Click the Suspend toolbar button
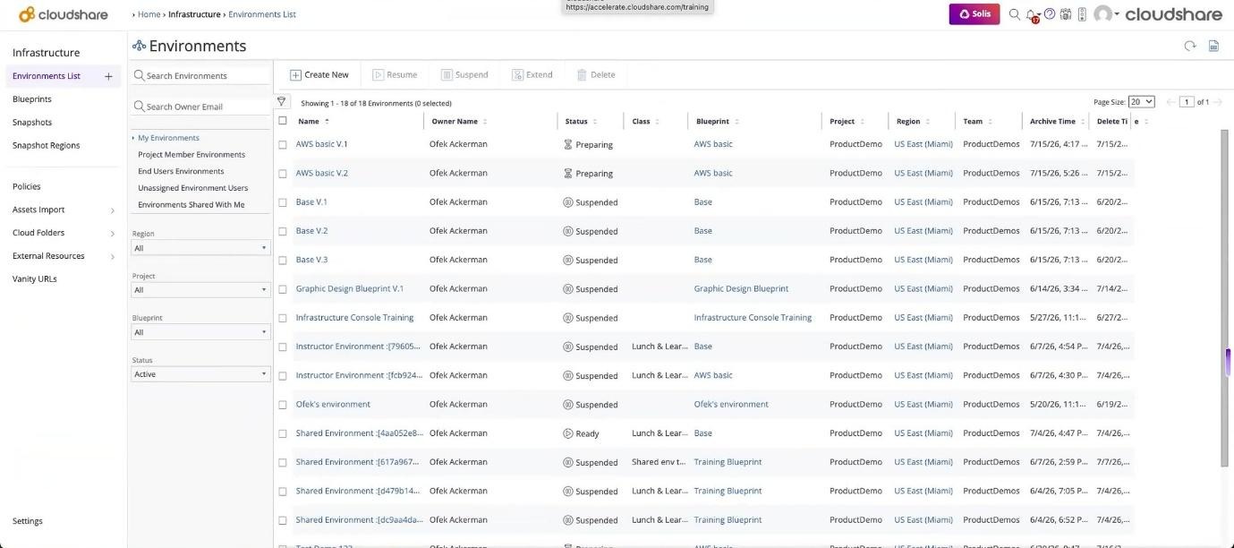Screen dimensions: 1234x548 [x=464, y=75]
